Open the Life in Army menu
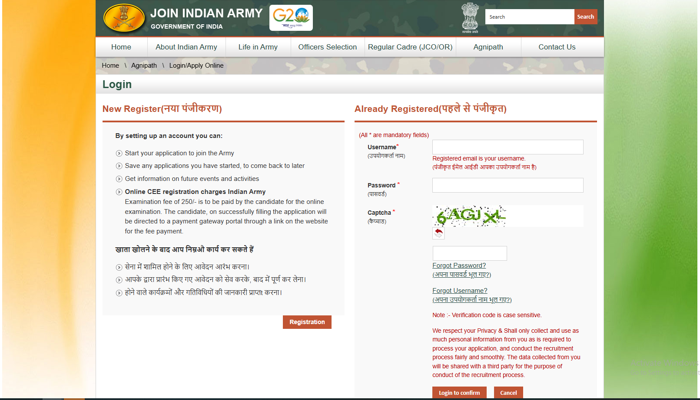The width and height of the screenshot is (700, 400). coord(258,47)
